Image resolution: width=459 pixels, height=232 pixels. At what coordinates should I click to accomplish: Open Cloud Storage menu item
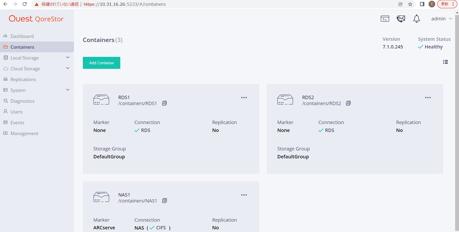[25, 68]
